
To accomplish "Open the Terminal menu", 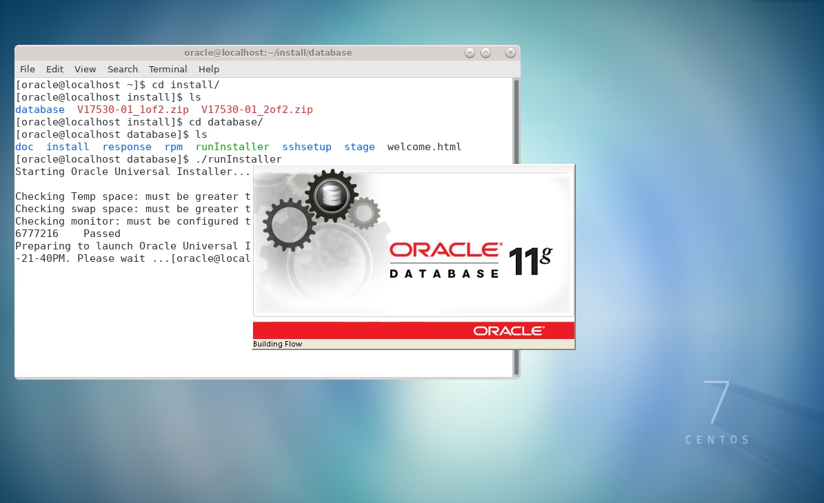I will 168,70.
